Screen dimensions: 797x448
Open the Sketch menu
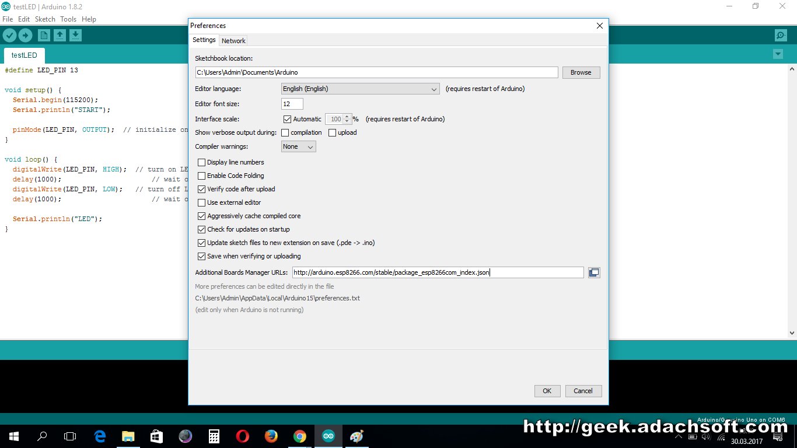[x=45, y=19]
